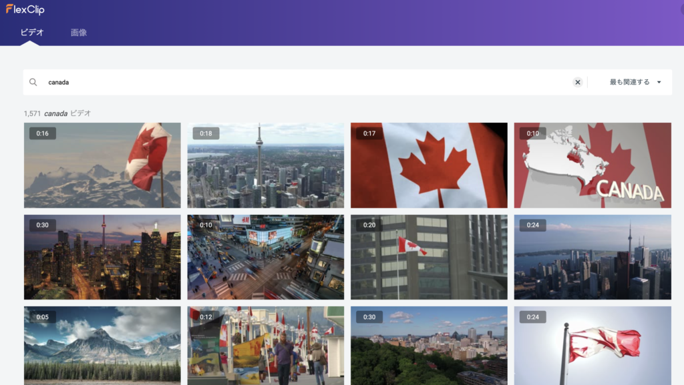Open the 0:18 CN Tower aerial video
684x385 pixels.
(x=266, y=165)
